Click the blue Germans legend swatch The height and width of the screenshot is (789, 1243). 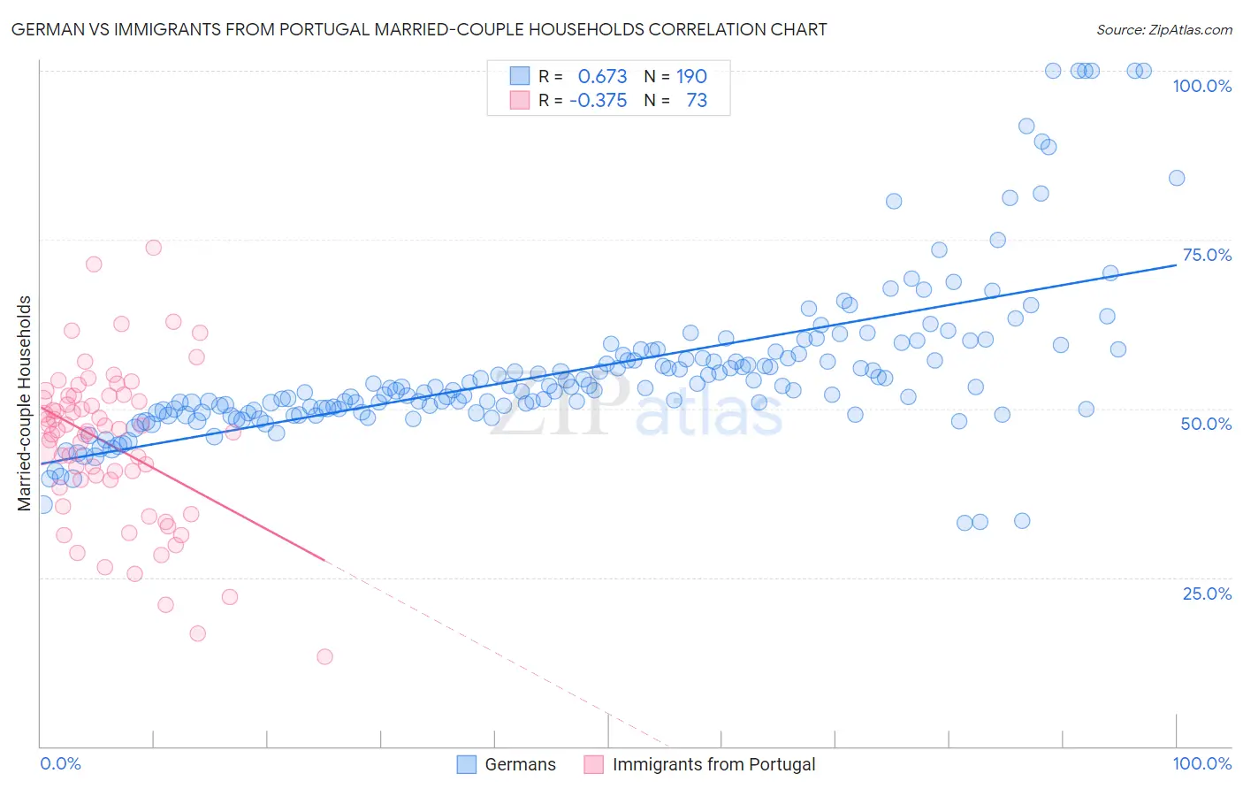pyautogui.click(x=467, y=764)
